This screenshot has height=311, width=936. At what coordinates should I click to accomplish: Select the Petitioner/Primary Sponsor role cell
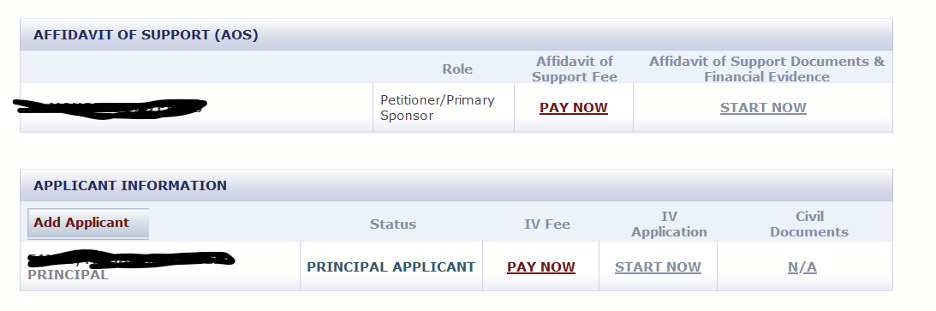(444, 108)
